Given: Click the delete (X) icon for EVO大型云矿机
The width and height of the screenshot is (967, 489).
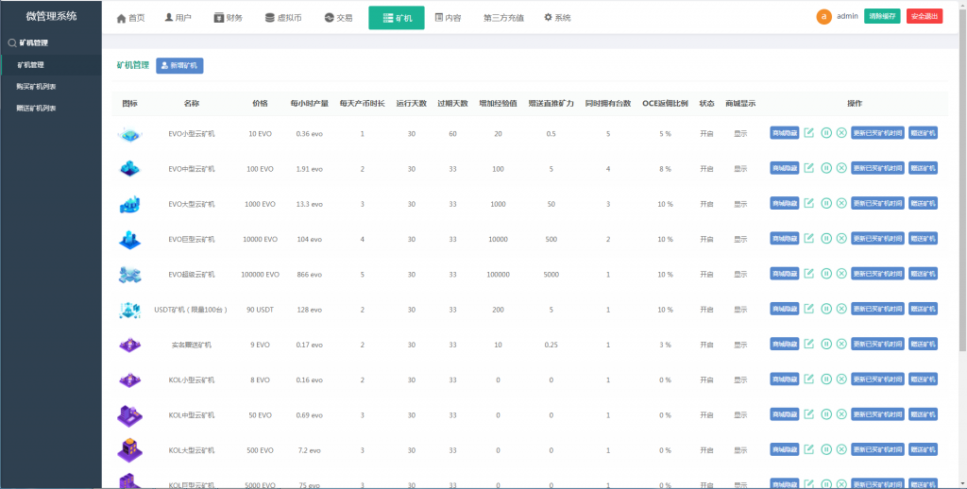Looking at the screenshot, I should (841, 203).
